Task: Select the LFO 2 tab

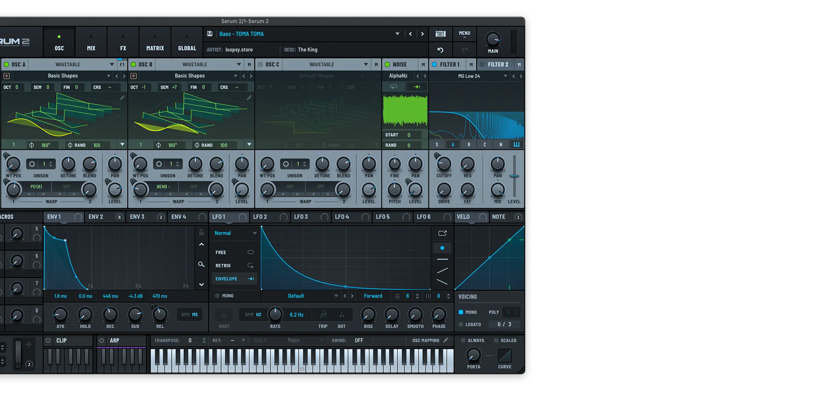Action: pyautogui.click(x=269, y=217)
